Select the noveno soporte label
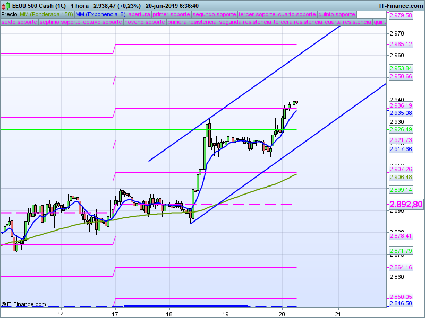Image resolution: width=425 pixels, height=318 pixels. pyautogui.click(x=144, y=22)
